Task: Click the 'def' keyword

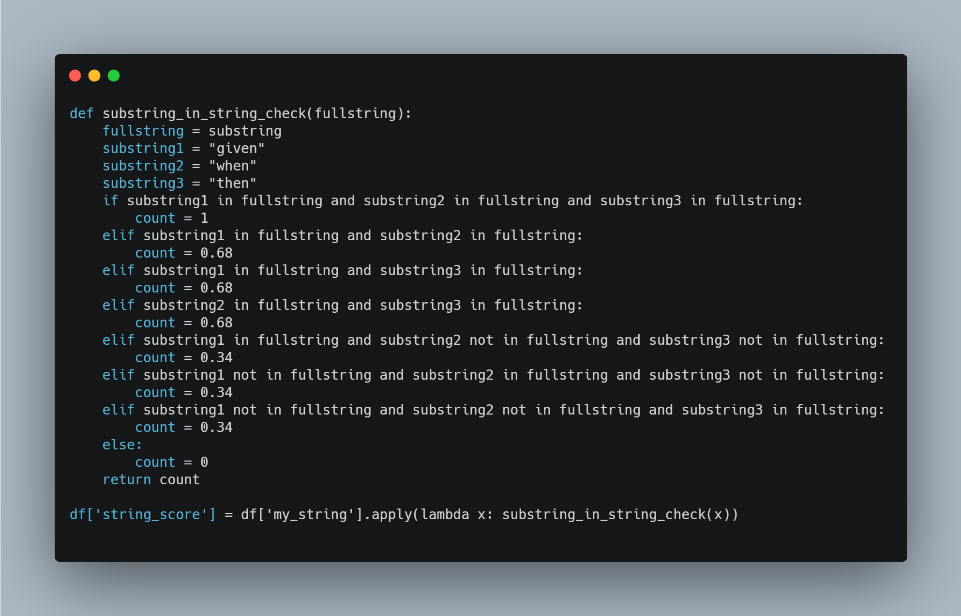Action: point(81,113)
